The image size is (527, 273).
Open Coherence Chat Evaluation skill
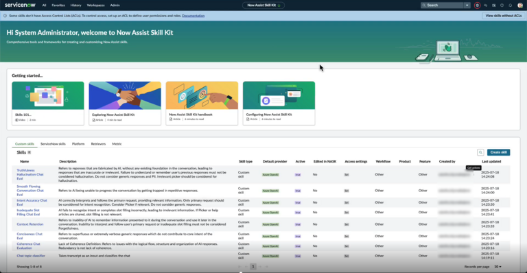[28, 246]
